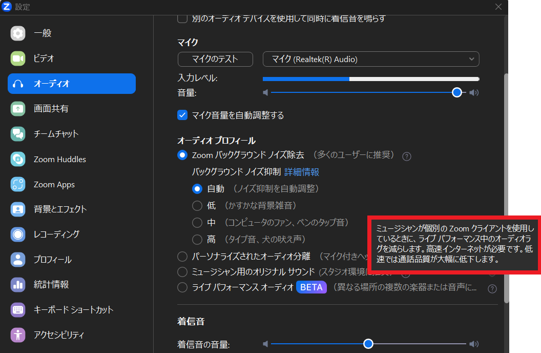The width and height of the screenshot is (541, 353).
Task: Click the 画面共有 share icon
Action: click(x=18, y=109)
